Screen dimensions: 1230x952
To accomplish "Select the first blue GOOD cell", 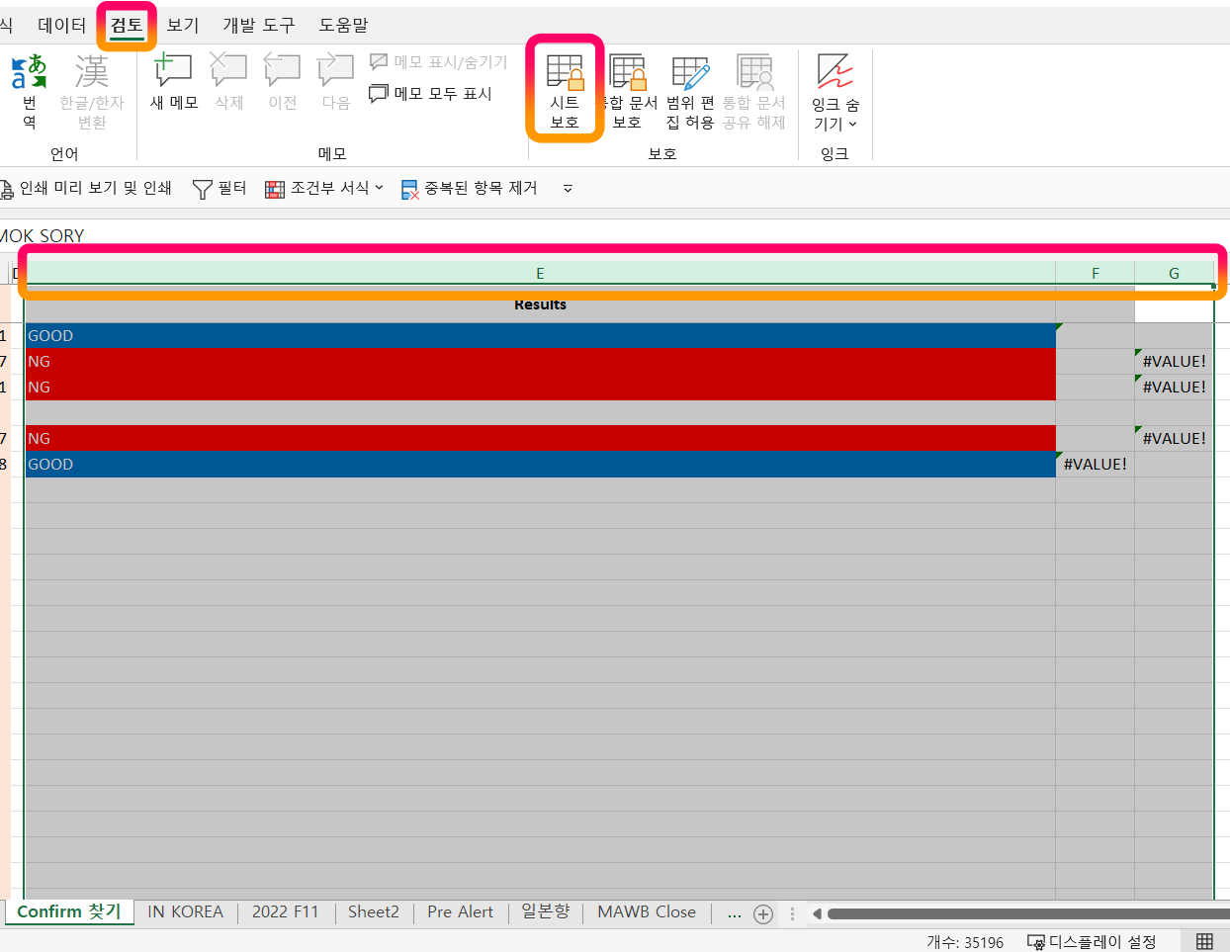I will coord(540,335).
